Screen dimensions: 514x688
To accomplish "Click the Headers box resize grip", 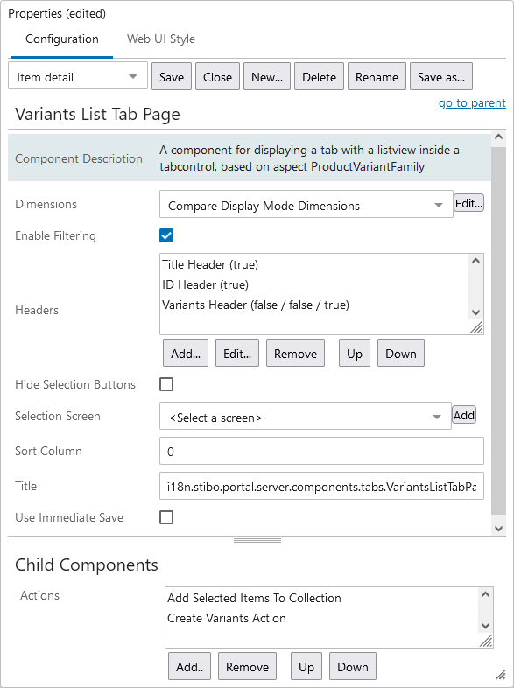I will point(476,327).
